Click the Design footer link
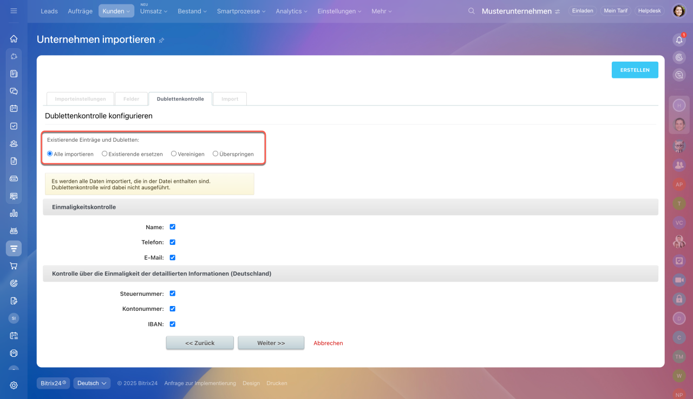The image size is (693, 399). click(251, 383)
